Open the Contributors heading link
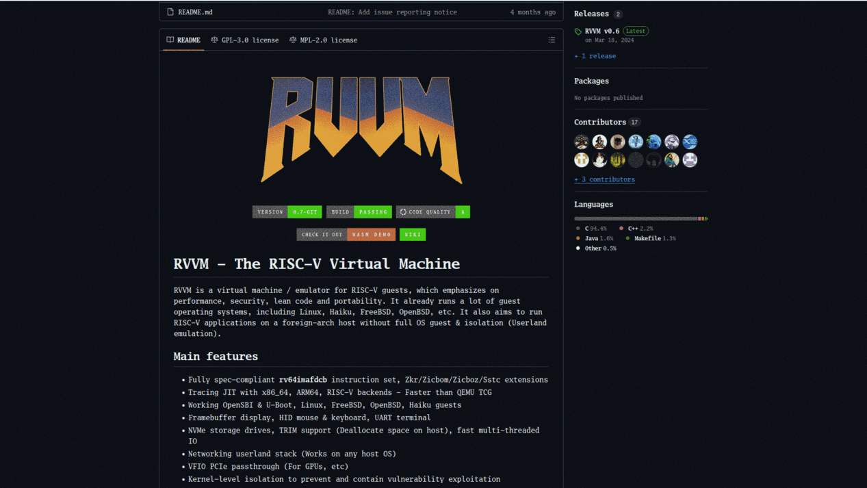The image size is (867, 488). point(600,122)
